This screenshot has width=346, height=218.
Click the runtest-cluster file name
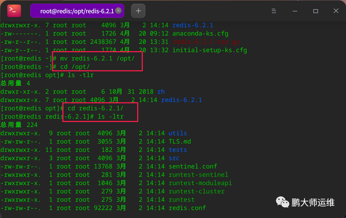(196, 191)
